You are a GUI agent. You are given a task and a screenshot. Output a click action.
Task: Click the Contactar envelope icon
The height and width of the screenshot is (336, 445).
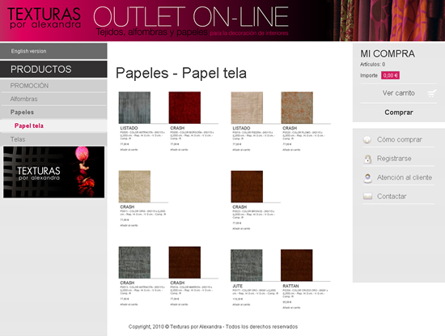point(367,196)
